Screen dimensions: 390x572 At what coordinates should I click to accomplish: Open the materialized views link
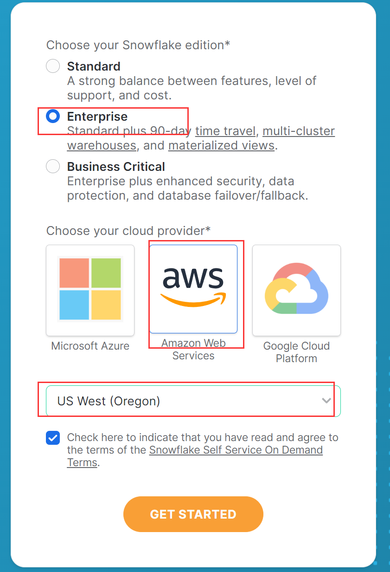pyautogui.click(x=221, y=145)
